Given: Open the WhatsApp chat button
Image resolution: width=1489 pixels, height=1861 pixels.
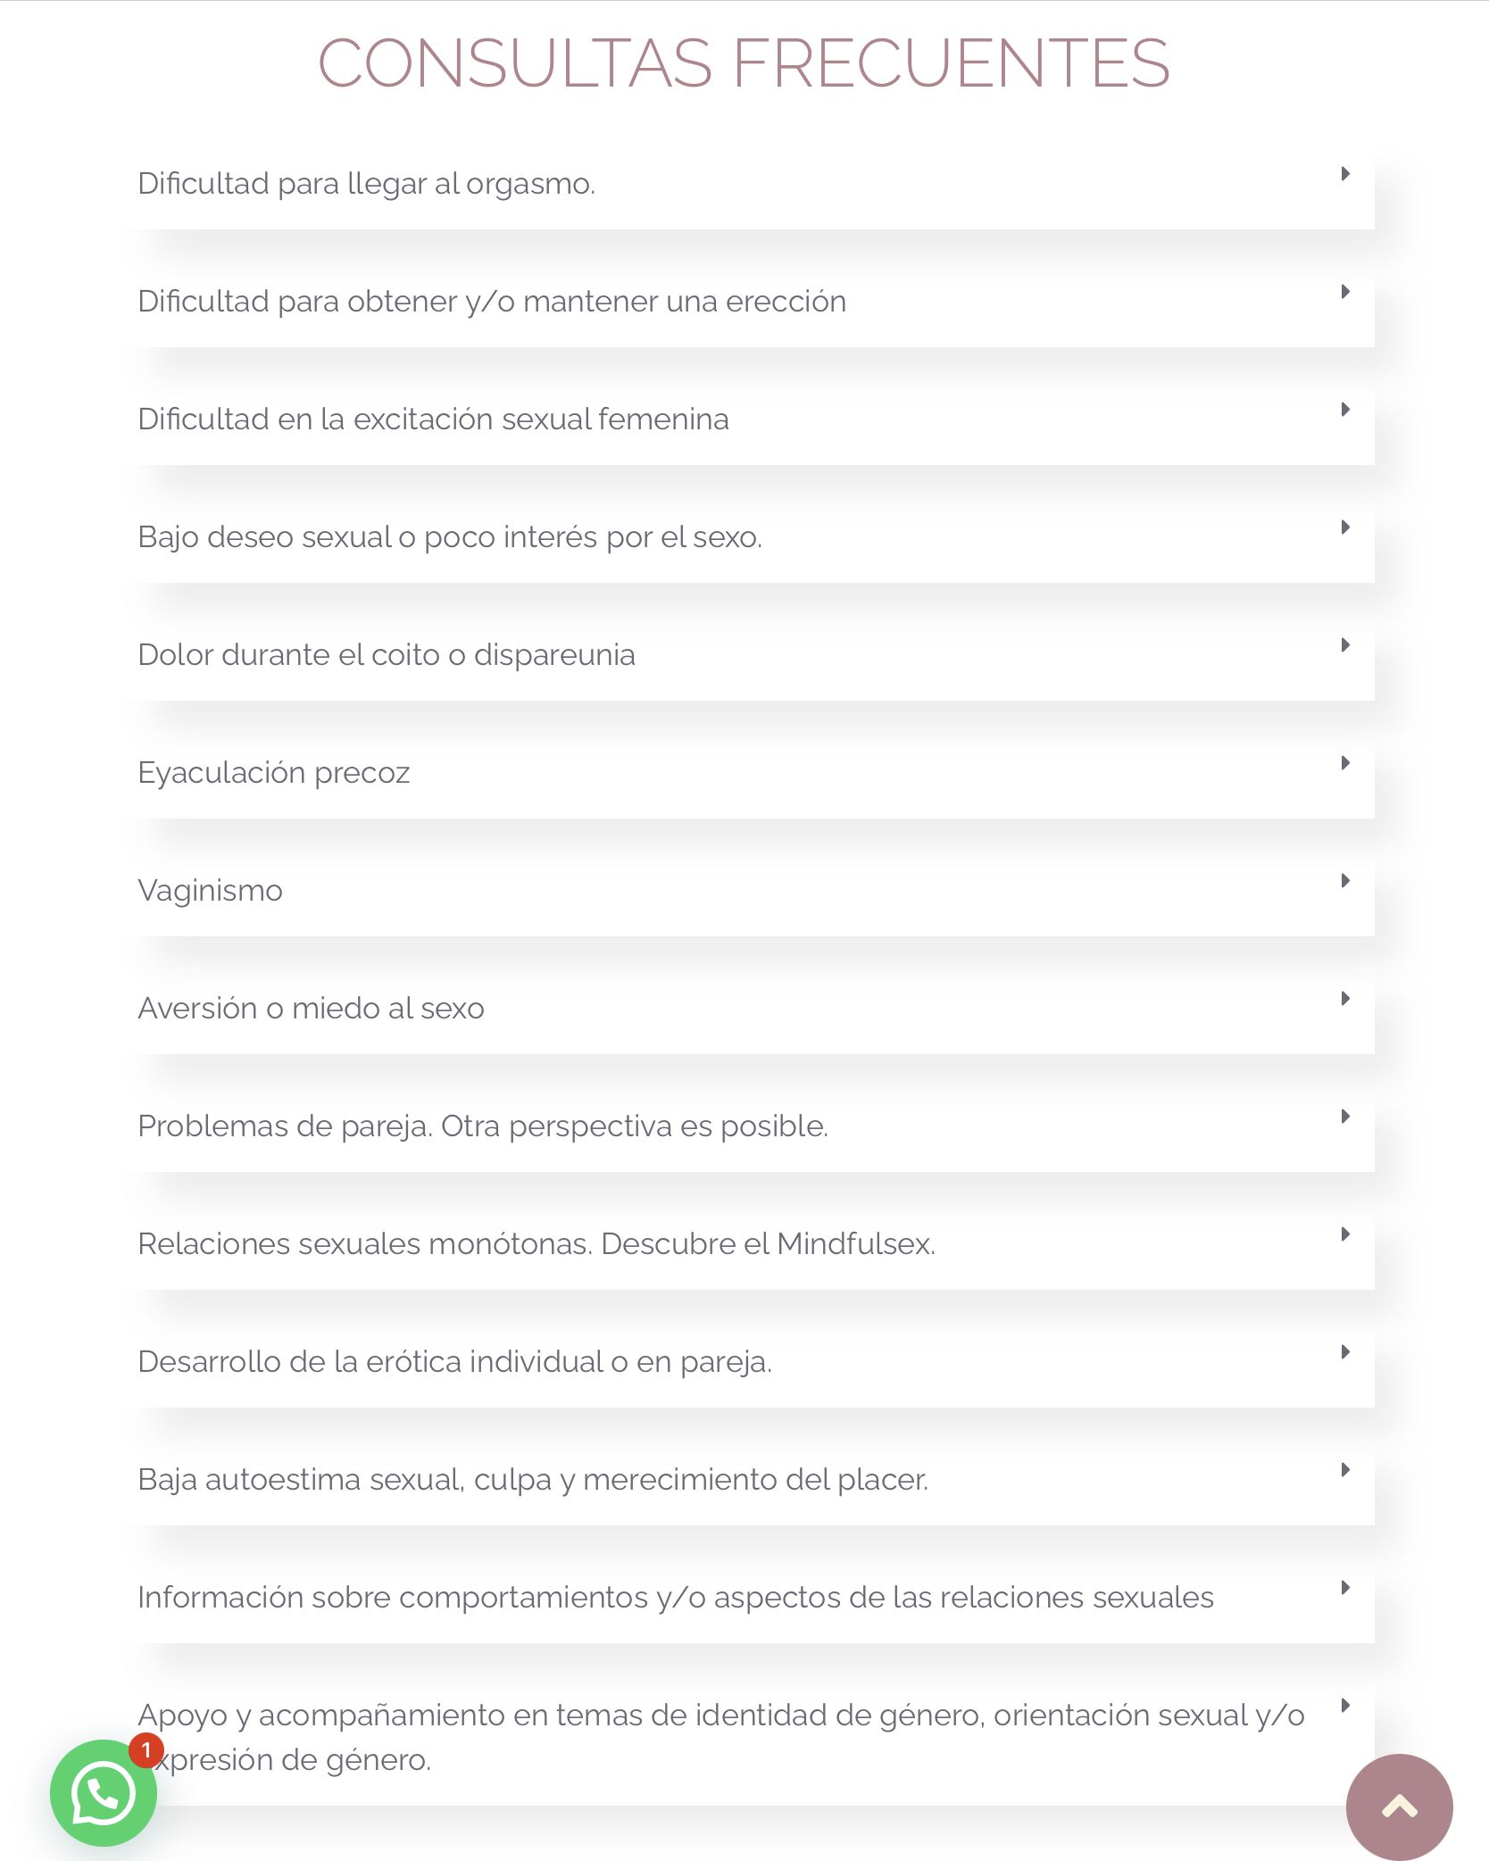Looking at the screenshot, I should (103, 1794).
